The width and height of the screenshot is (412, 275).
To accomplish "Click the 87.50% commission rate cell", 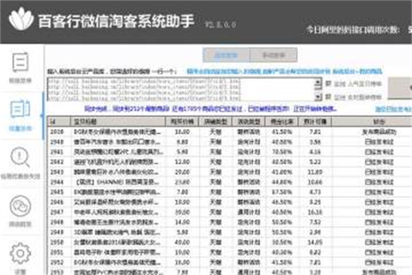I will tap(282, 192).
